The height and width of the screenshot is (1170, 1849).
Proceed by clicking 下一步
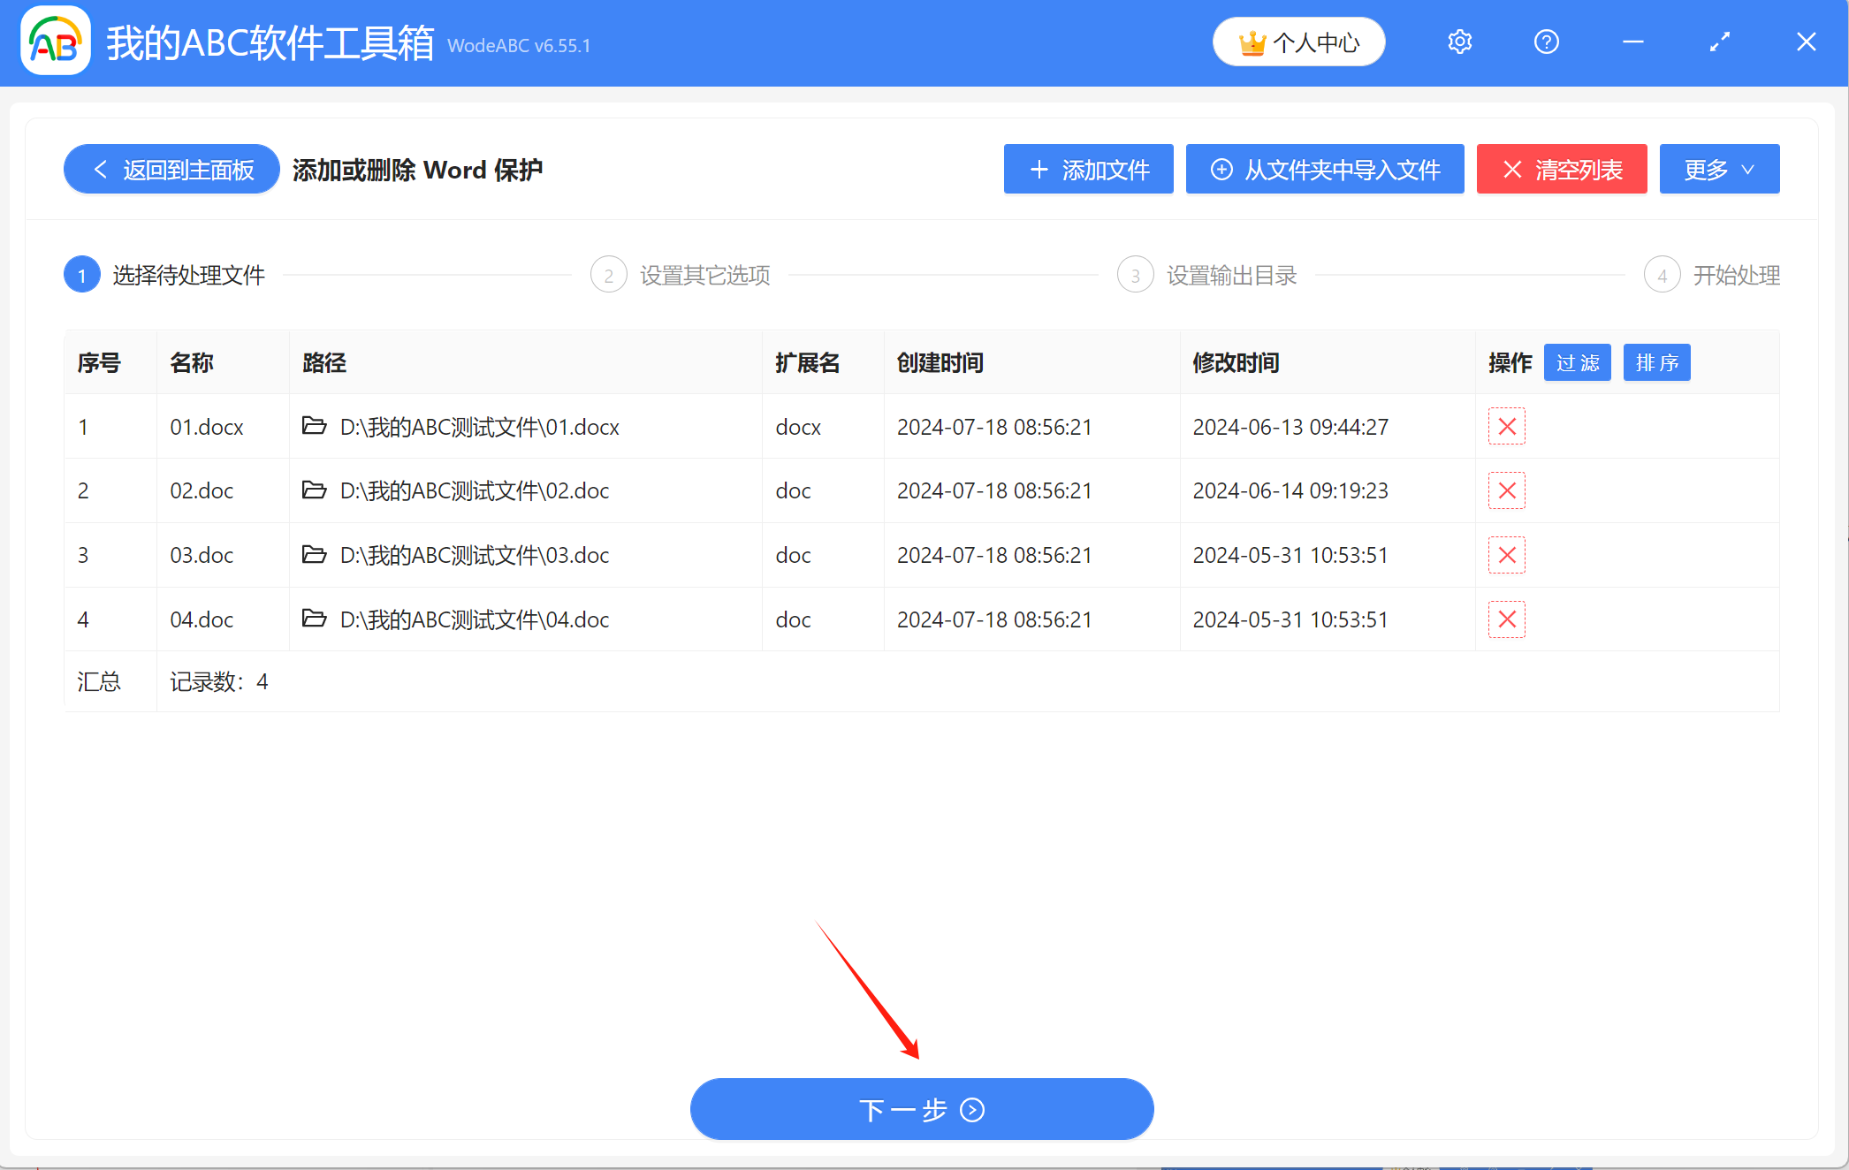click(921, 1109)
